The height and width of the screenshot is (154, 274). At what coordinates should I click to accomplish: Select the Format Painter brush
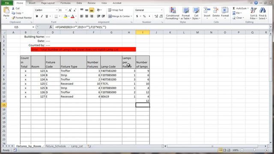[x=13, y=18]
